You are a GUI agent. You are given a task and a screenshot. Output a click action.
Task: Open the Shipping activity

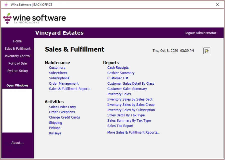point(55,123)
